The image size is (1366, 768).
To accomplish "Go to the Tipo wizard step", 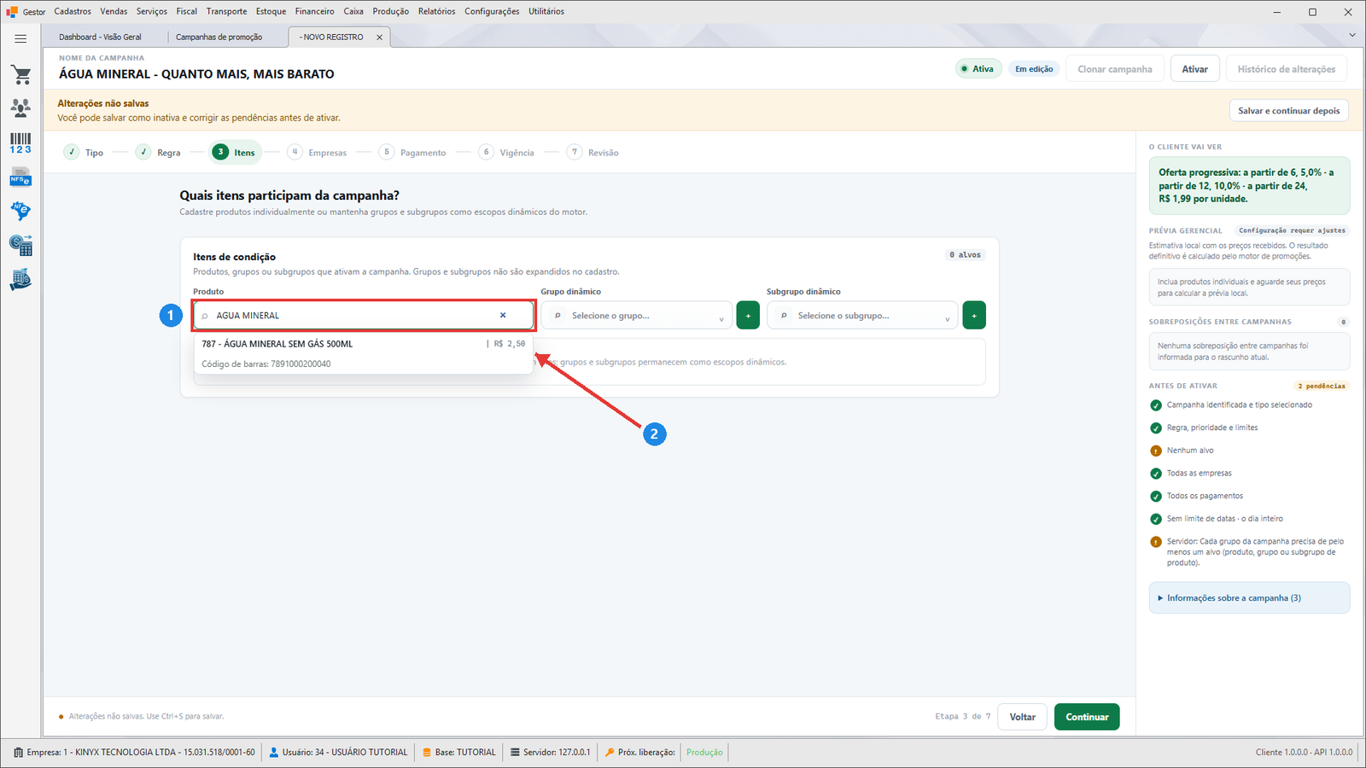I will (x=84, y=152).
